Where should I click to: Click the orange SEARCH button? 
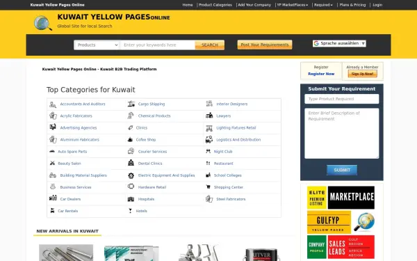click(210, 45)
